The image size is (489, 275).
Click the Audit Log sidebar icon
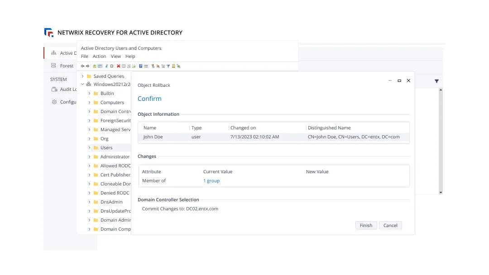tap(54, 90)
